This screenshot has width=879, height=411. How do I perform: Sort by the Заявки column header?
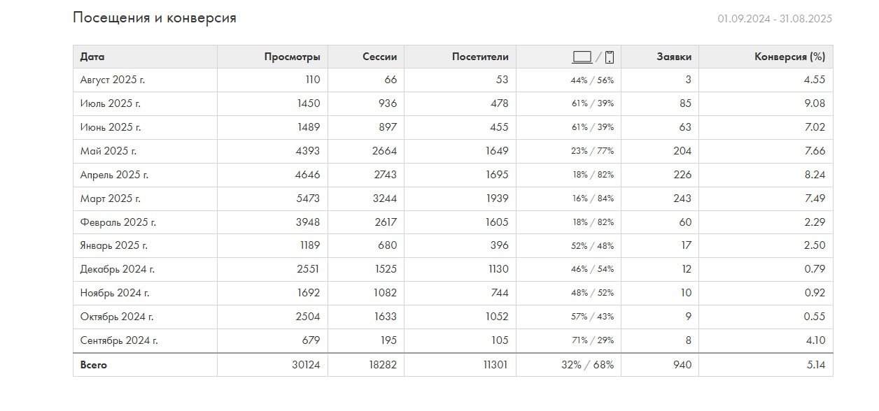point(674,57)
